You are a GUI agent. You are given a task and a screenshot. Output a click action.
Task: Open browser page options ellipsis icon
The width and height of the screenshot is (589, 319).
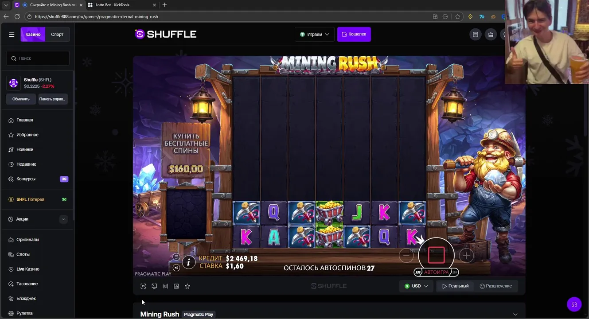tap(445, 16)
